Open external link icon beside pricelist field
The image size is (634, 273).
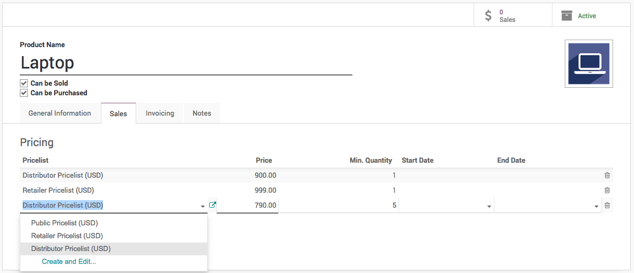click(212, 205)
